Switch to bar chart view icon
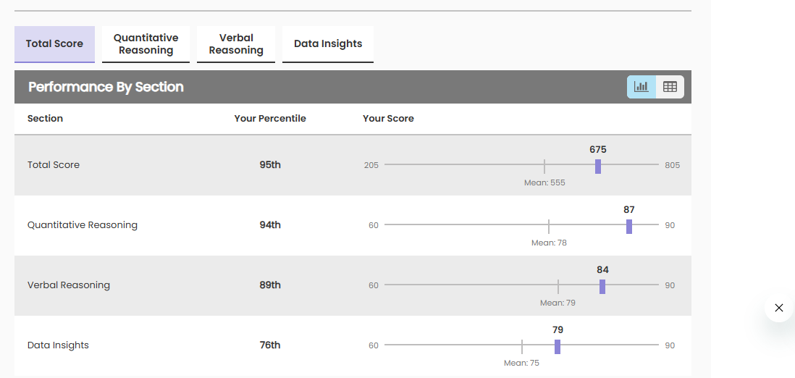 642,87
